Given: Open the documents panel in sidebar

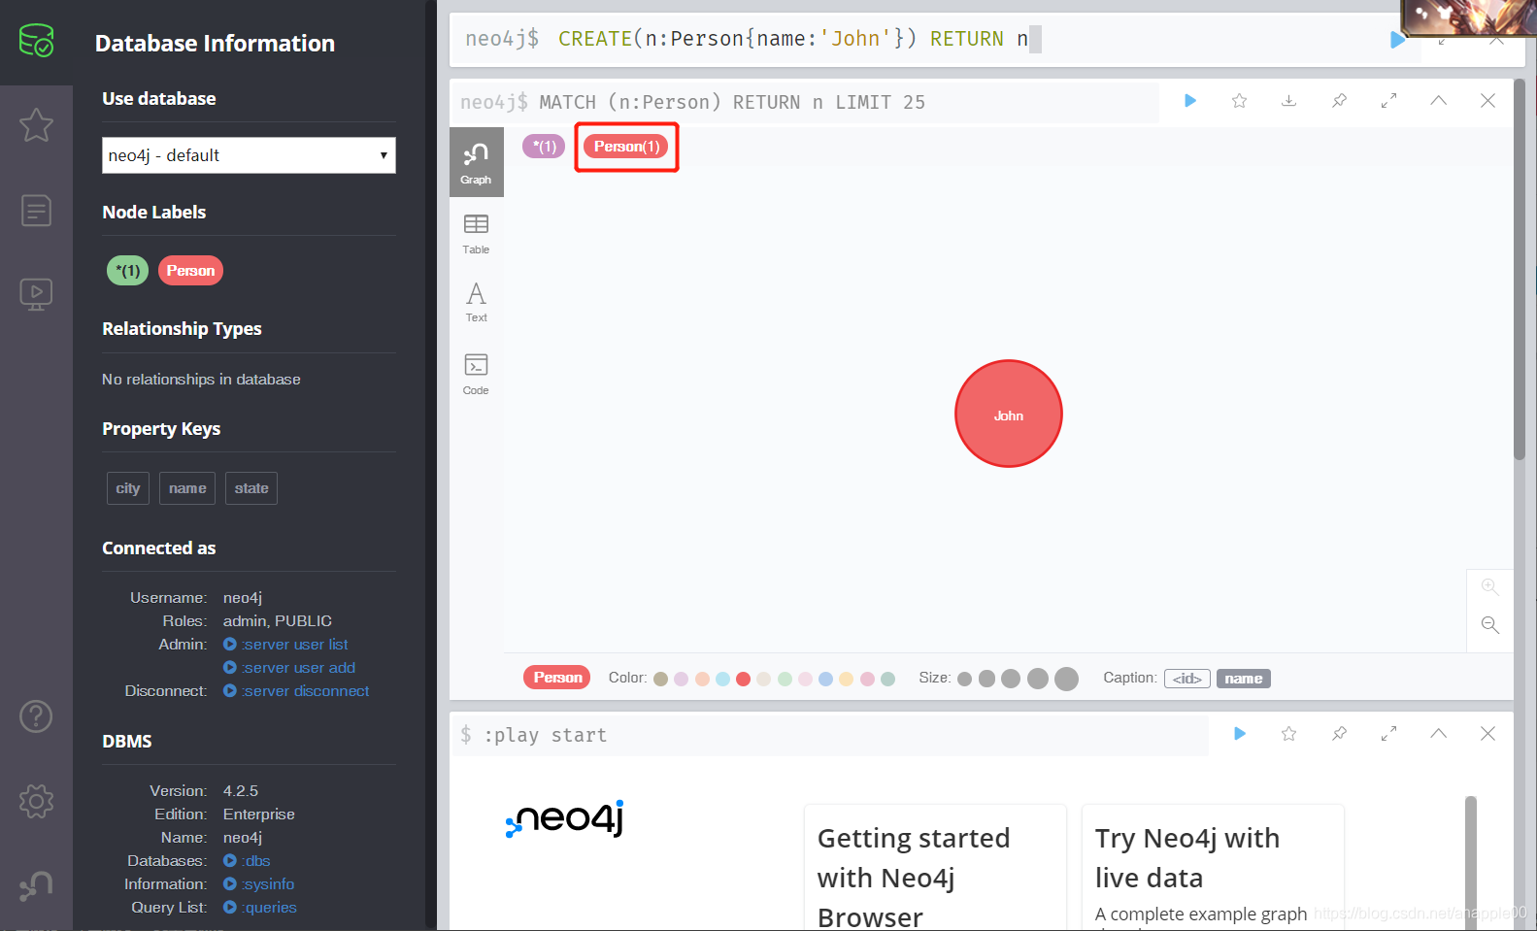Looking at the screenshot, I should click(36, 210).
